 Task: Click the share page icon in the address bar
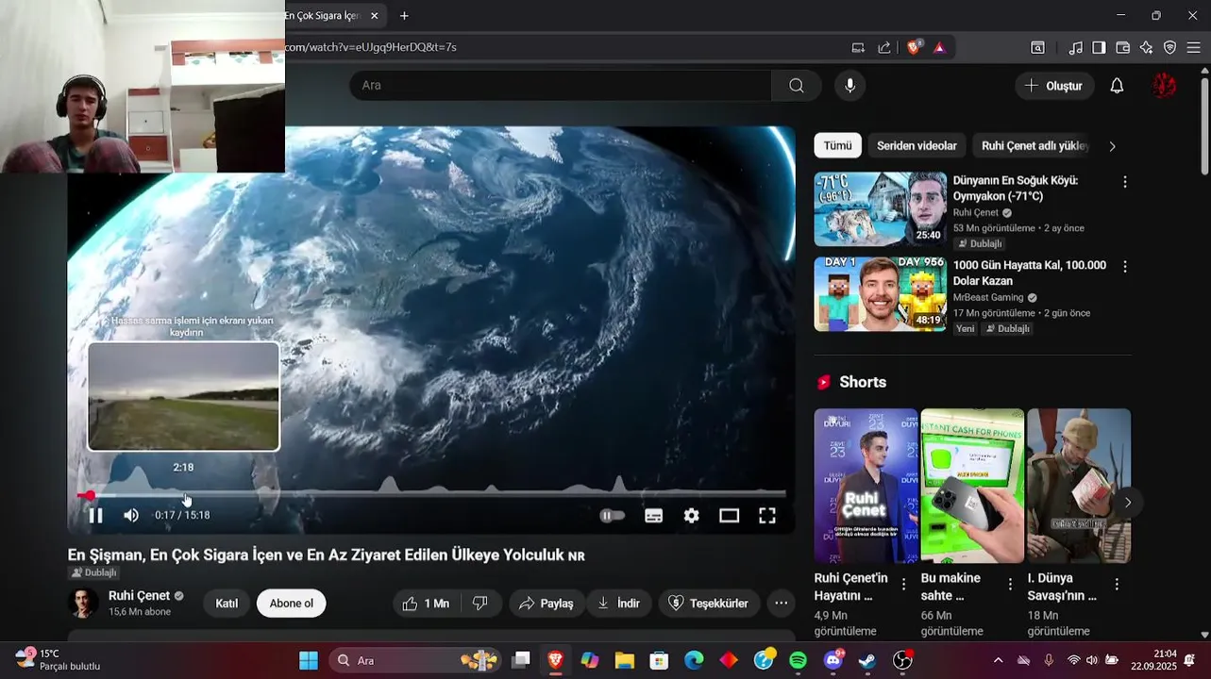[x=883, y=47]
